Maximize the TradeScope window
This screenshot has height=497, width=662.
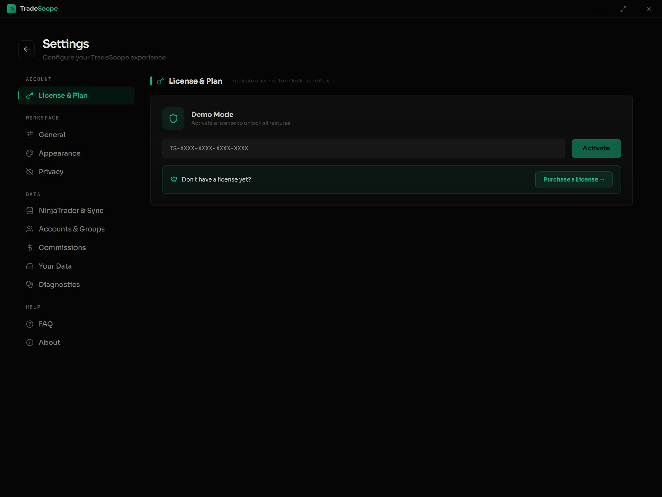(x=623, y=9)
